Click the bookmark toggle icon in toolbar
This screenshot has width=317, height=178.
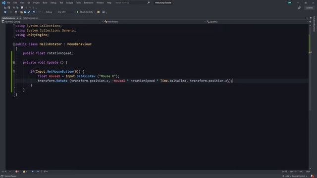click(22, 8)
